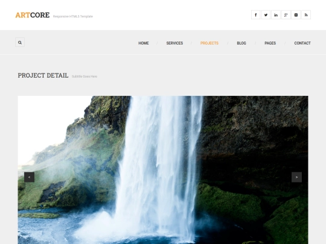Open the Blog menu item

click(x=241, y=43)
